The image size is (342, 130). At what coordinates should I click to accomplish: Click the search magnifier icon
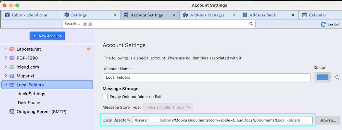click(x=251, y=24)
